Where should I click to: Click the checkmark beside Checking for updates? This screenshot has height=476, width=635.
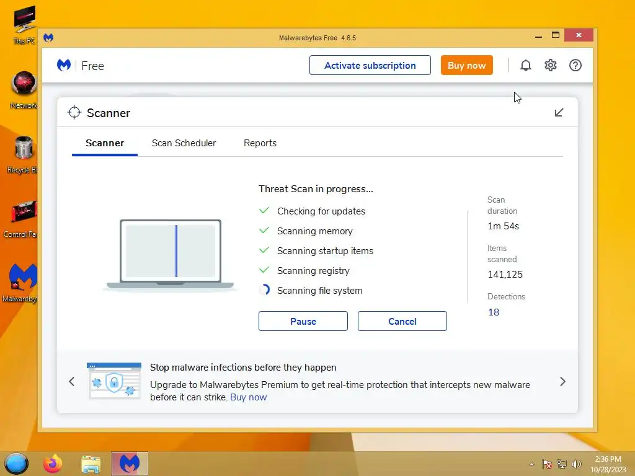click(264, 211)
